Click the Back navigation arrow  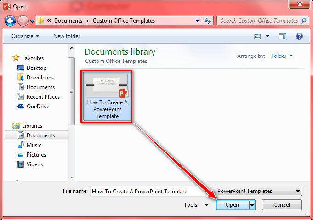(x=10, y=21)
